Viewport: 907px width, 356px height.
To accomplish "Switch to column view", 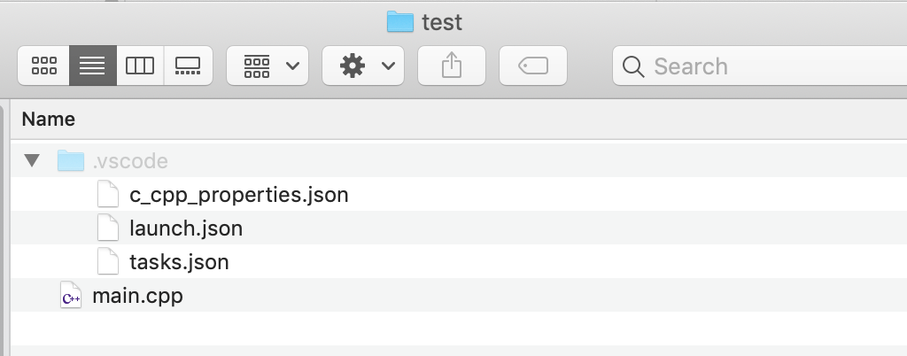I will click(140, 66).
